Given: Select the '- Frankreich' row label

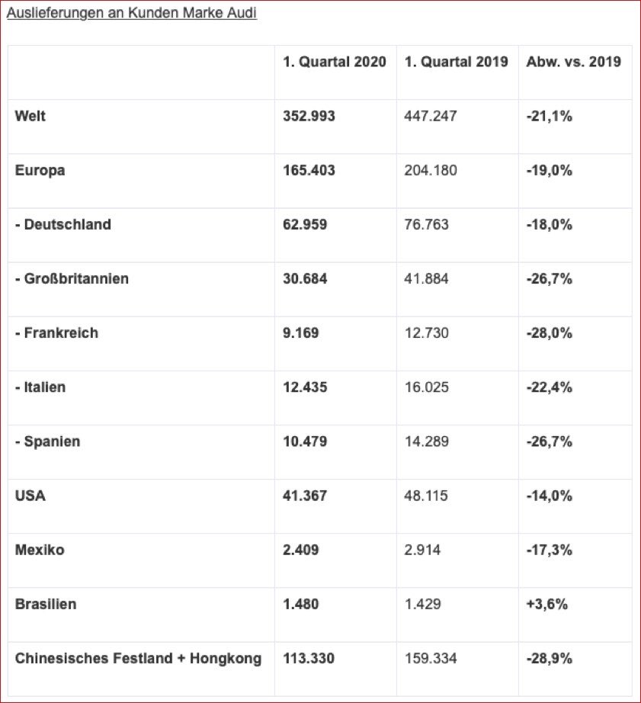Looking at the screenshot, I should click(56, 332).
